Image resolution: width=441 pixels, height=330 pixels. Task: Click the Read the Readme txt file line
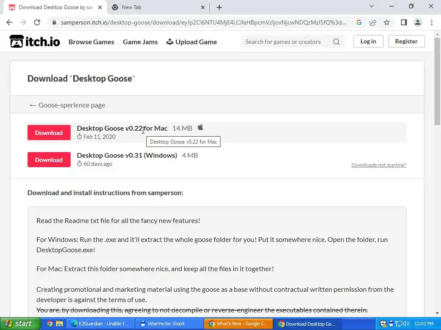point(118,220)
